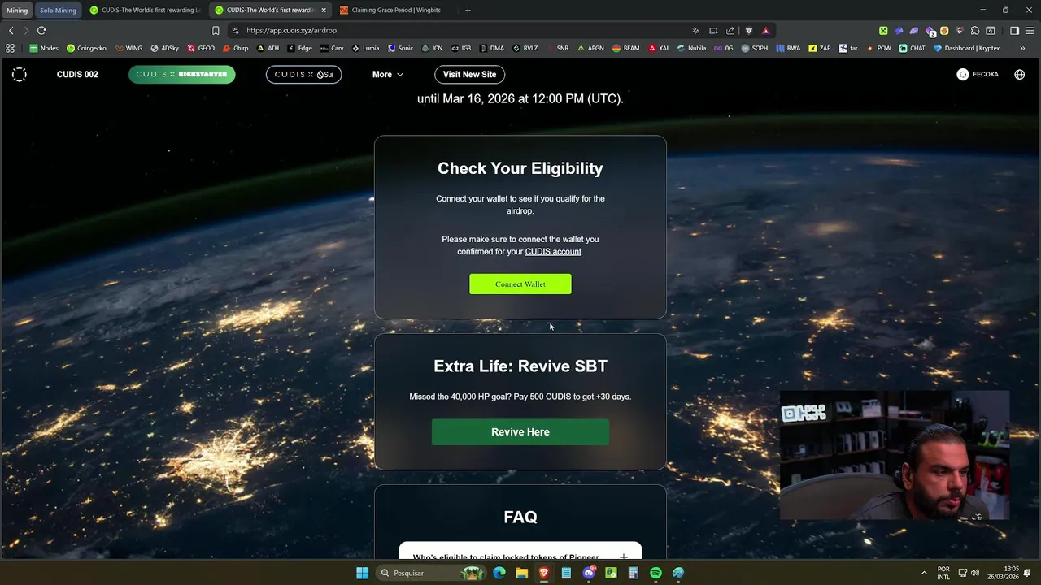Screen dimensions: 1041x585
Task: Click the share icon in address bar
Action: coord(730,30)
